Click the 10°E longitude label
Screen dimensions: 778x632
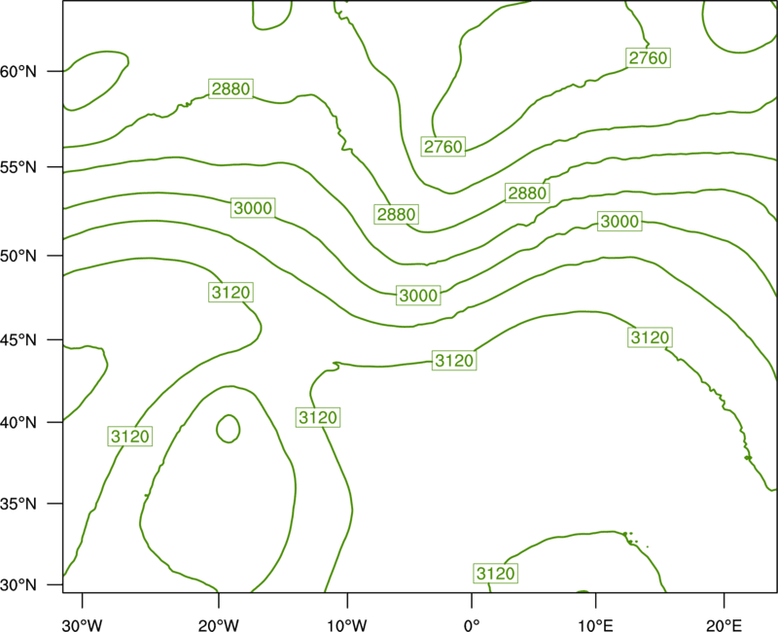(x=595, y=625)
